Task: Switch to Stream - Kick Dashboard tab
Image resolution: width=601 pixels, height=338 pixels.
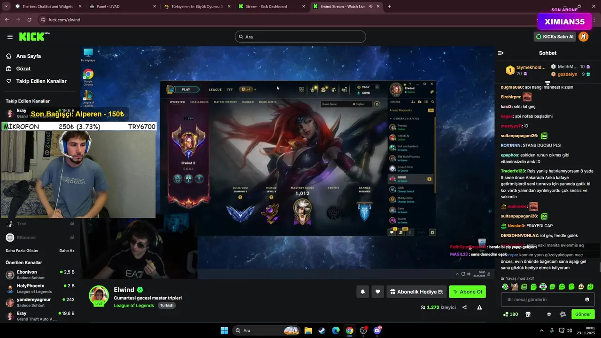Action: click(271, 7)
